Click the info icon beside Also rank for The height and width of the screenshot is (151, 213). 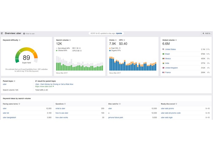click(x=120, y=104)
